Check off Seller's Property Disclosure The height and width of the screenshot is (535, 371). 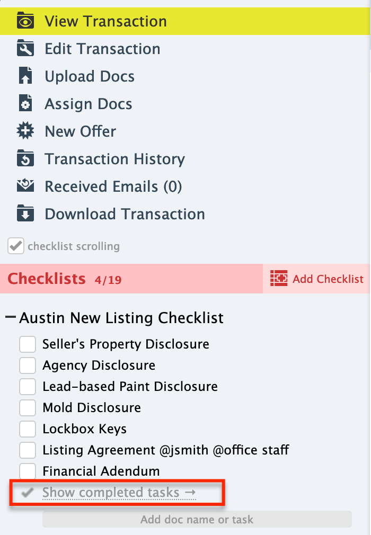click(28, 344)
